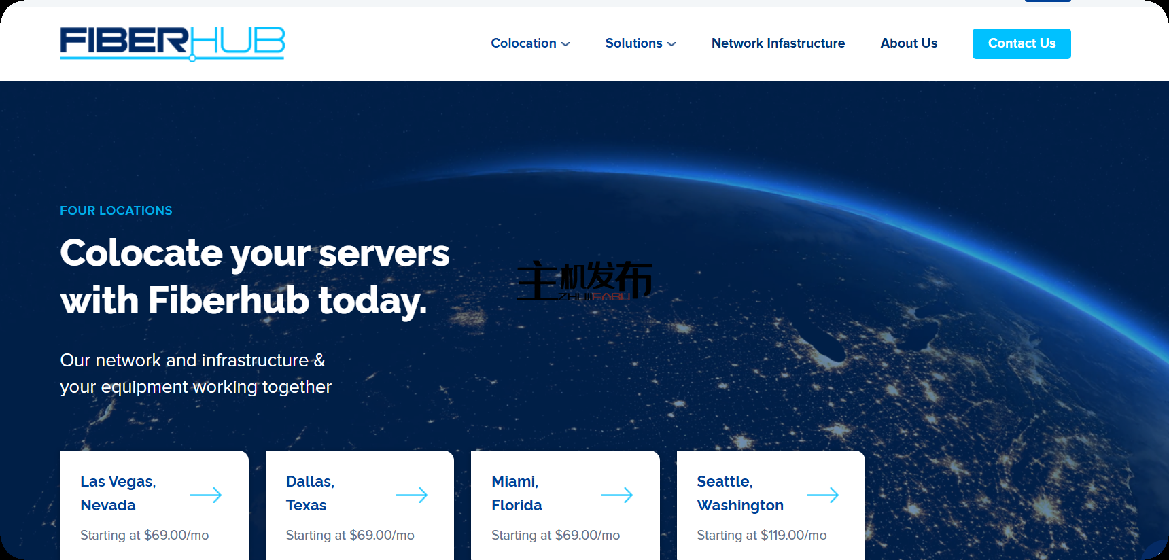Click the arrow on Miami, Florida card

(x=616, y=495)
